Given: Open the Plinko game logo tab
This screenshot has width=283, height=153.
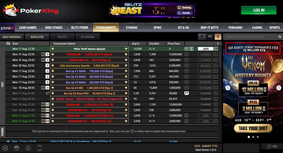Looking at the screenshot, I should point(7,28).
